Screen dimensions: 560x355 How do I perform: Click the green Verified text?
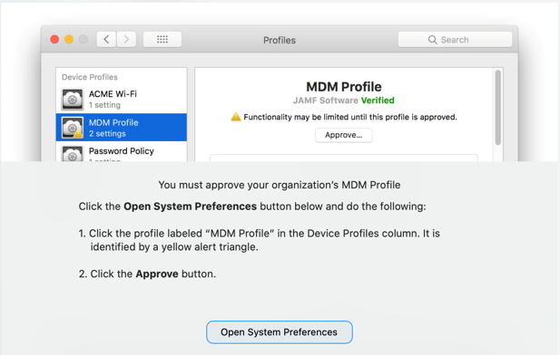[378, 101]
